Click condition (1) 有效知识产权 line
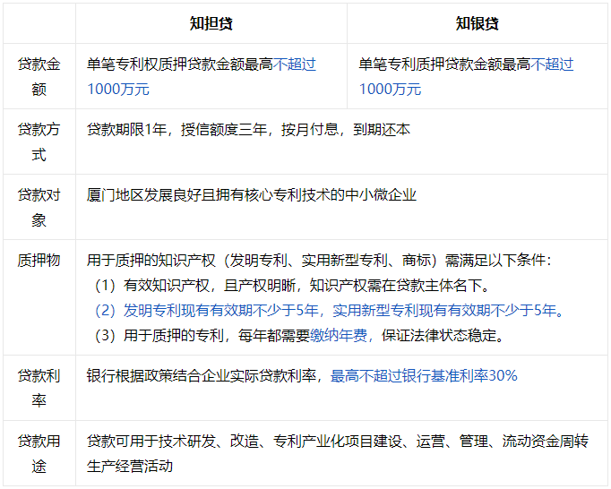611x489 pixels. [292, 286]
